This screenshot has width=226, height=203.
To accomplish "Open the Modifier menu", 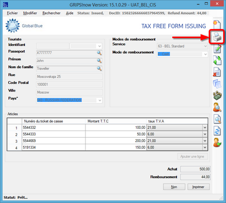I will pyautogui.click(x=30, y=13).
